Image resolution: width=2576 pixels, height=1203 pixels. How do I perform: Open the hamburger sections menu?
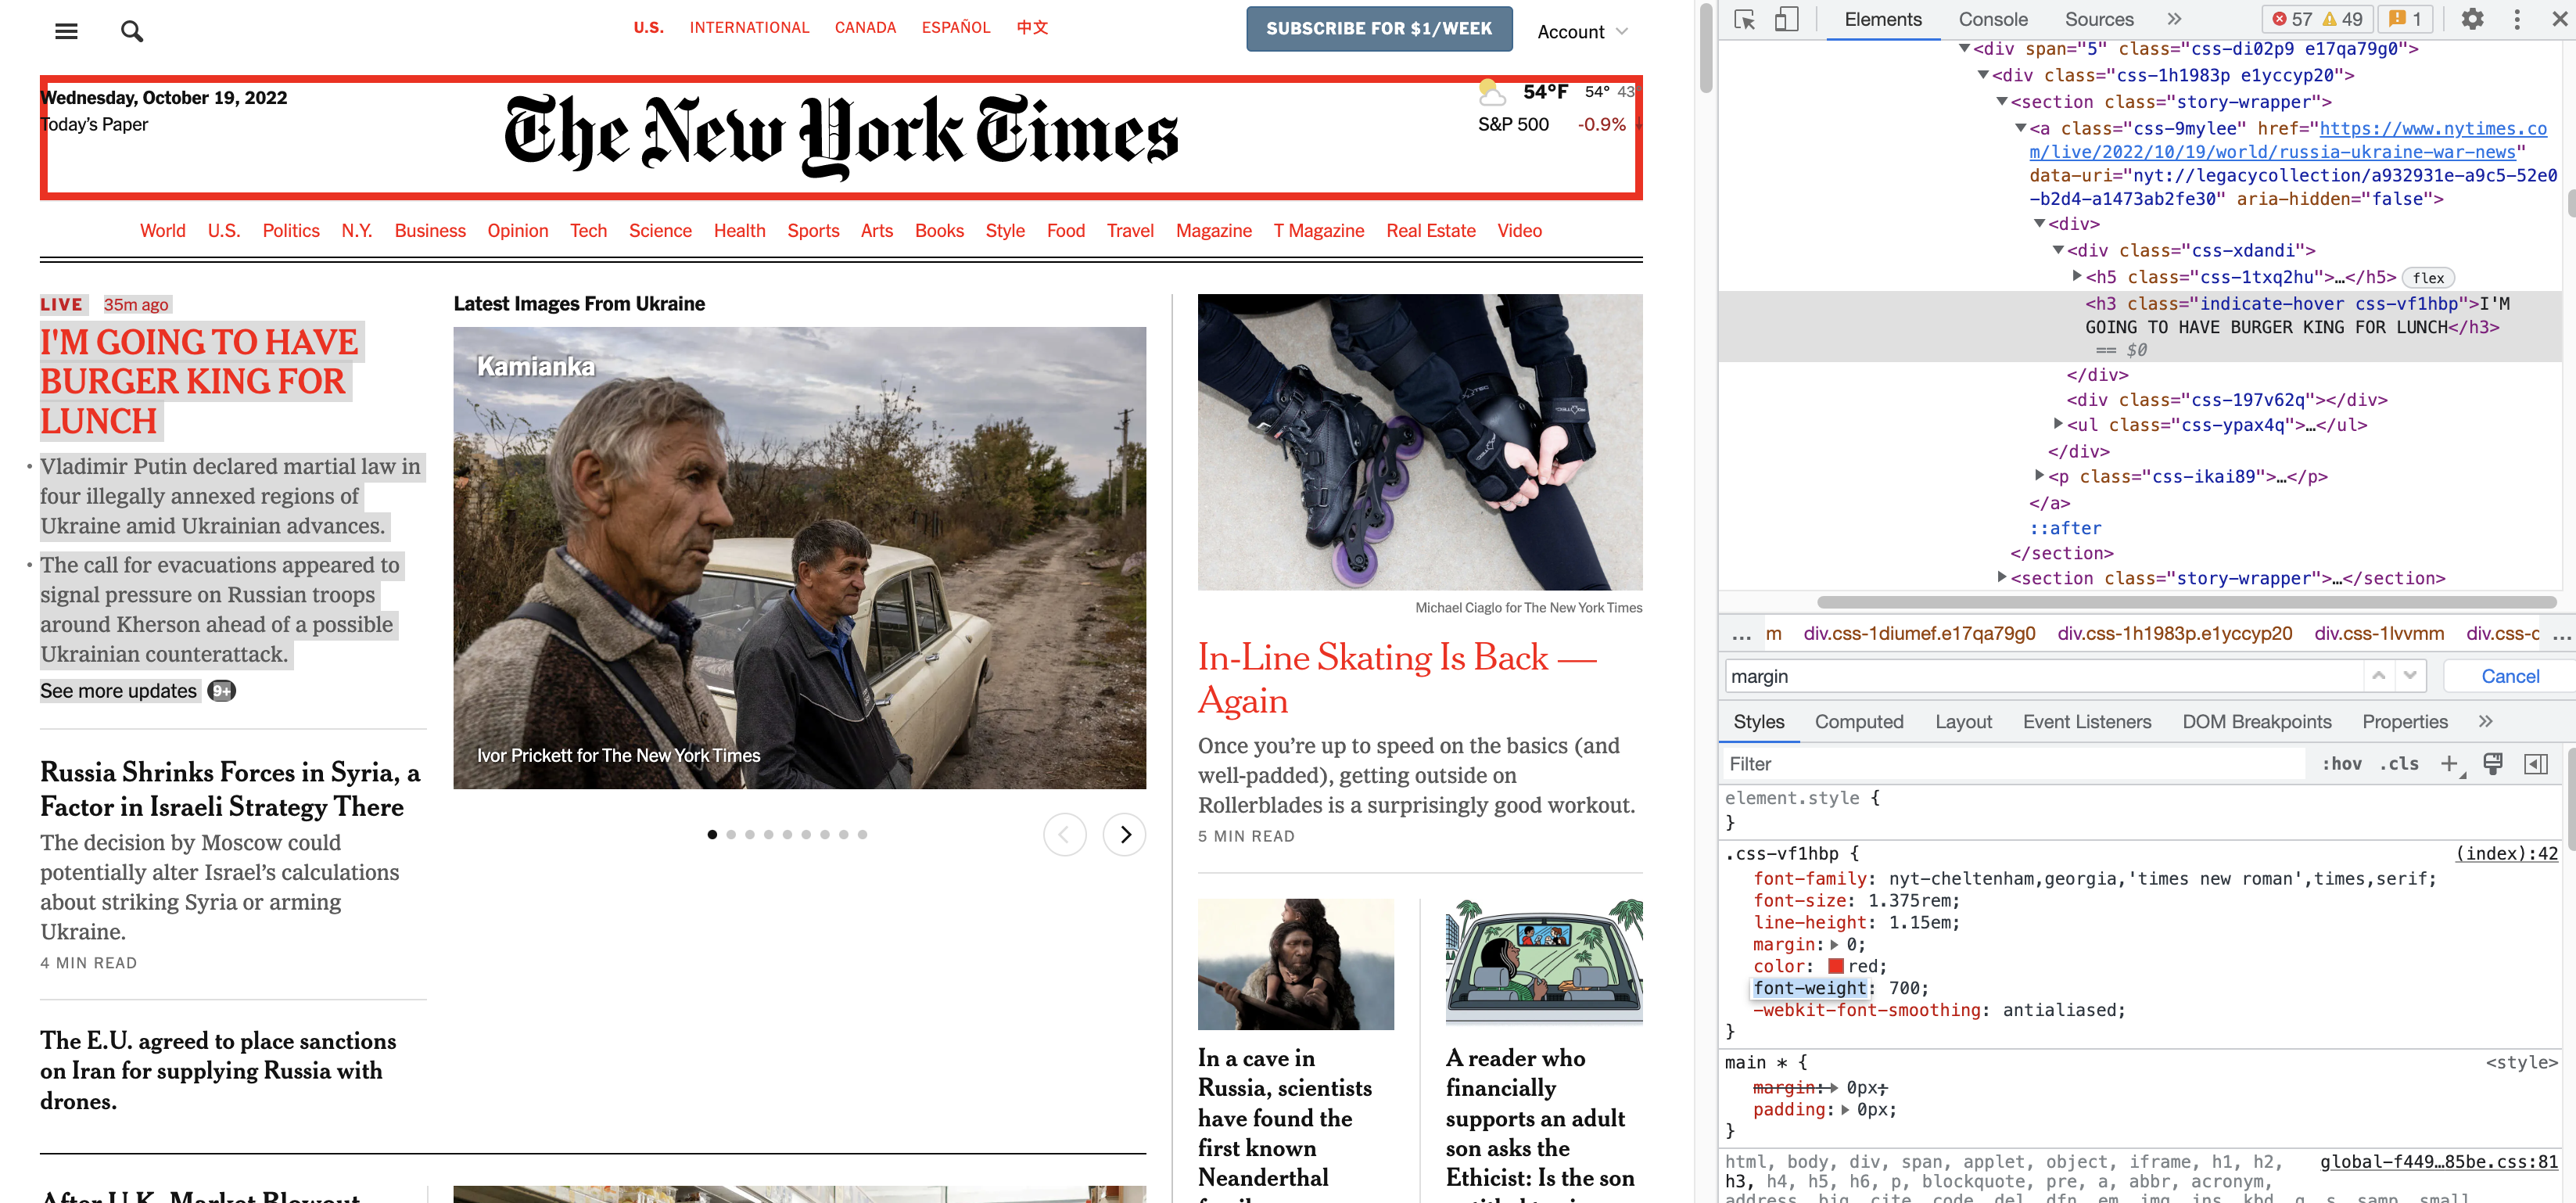[x=66, y=31]
